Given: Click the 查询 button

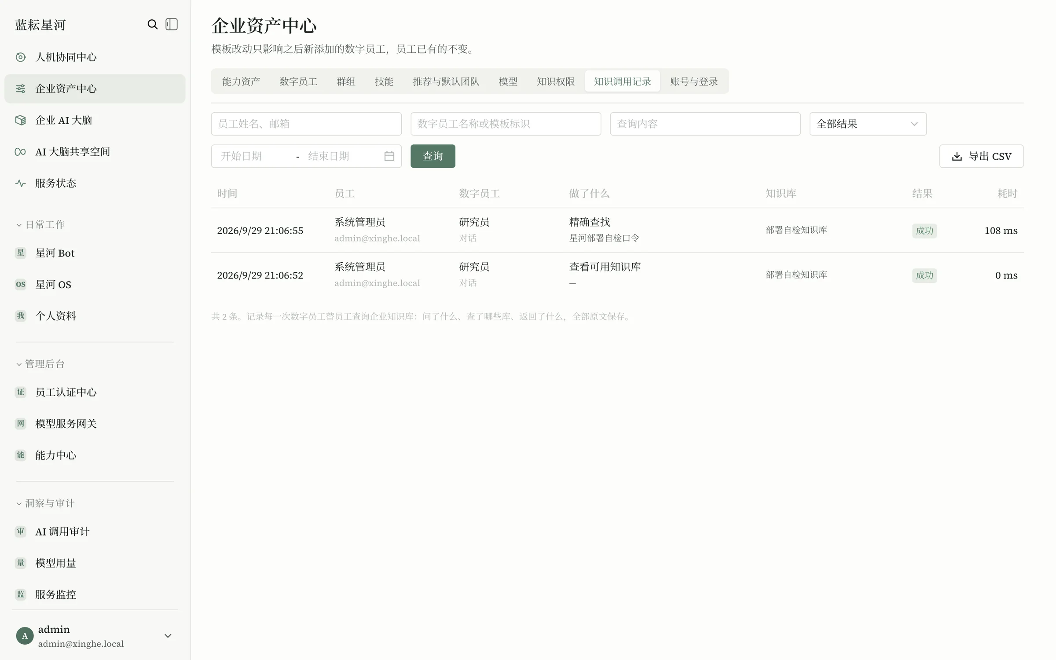Looking at the screenshot, I should click(433, 156).
